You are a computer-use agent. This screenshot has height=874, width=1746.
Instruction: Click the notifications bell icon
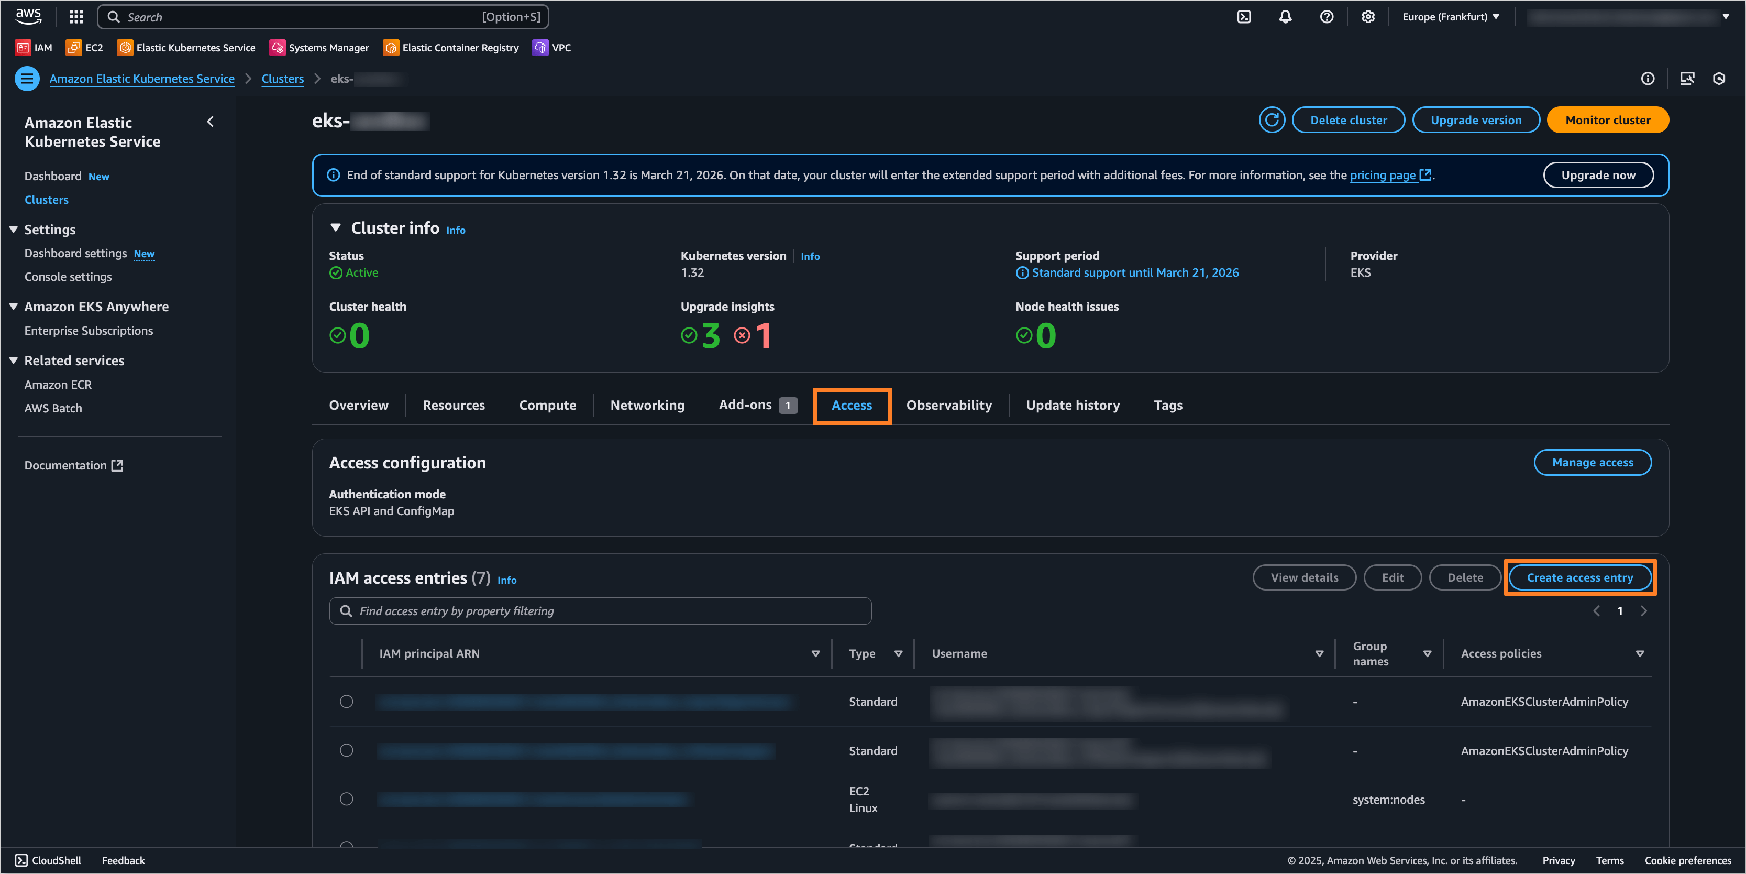pos(1285,17)
